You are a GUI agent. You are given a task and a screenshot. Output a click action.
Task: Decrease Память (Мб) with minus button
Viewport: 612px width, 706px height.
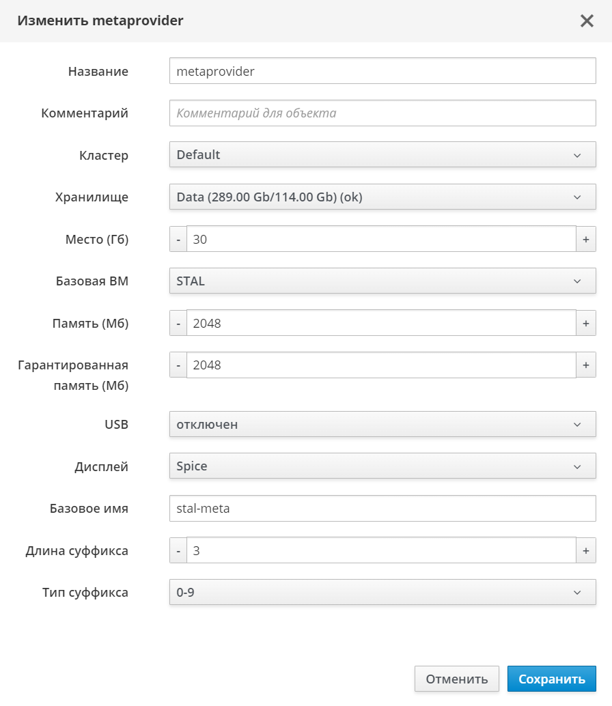pyautogui.click(x=178, y=323)
